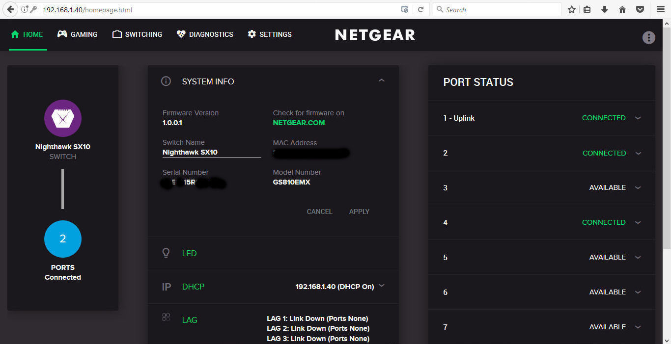The image size is (671, 344).
Task: Click the PORT STATUS heading
Action: tap(478, 82)
